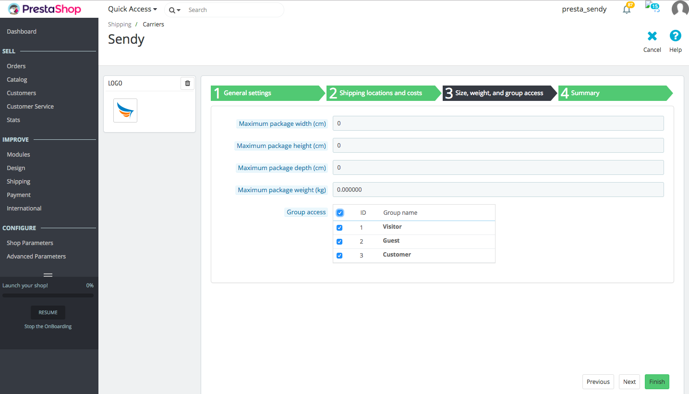689x394 pixels.
Task: Click the PrestaShop logo
Action: (44, 9)
